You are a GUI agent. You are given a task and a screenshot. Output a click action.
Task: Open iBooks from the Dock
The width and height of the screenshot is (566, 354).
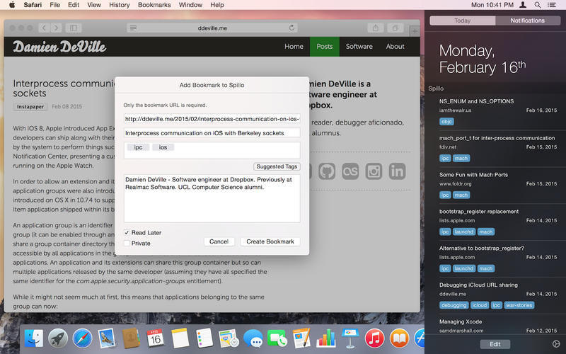coord(399,339)
